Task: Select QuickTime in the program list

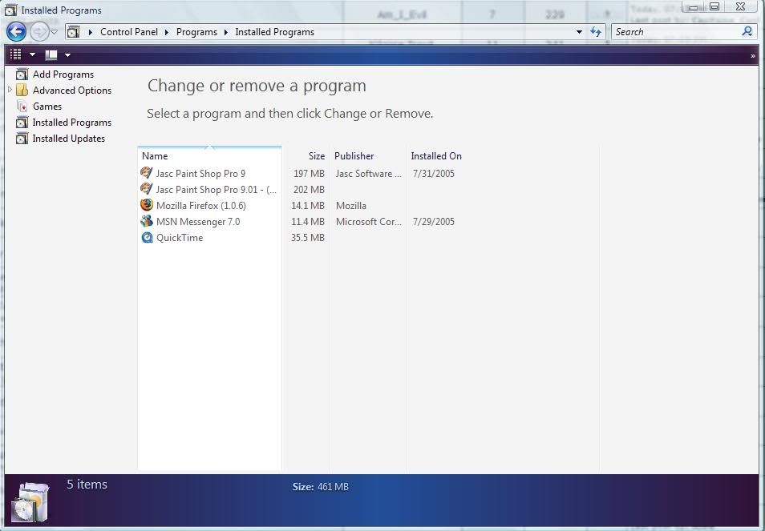Action: coord(180,238)
